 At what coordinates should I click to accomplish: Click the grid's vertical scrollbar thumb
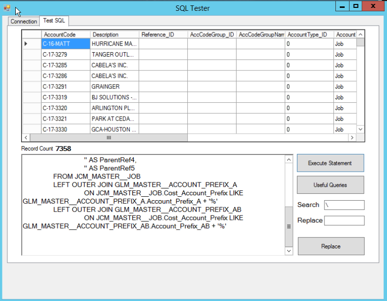(360, 42)
